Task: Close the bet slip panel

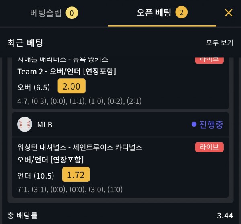Action: [229, 13]
